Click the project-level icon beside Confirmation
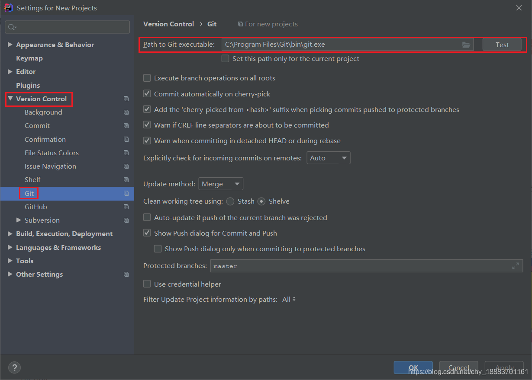This screenshot has height=380, width=532. pos(126,139)
